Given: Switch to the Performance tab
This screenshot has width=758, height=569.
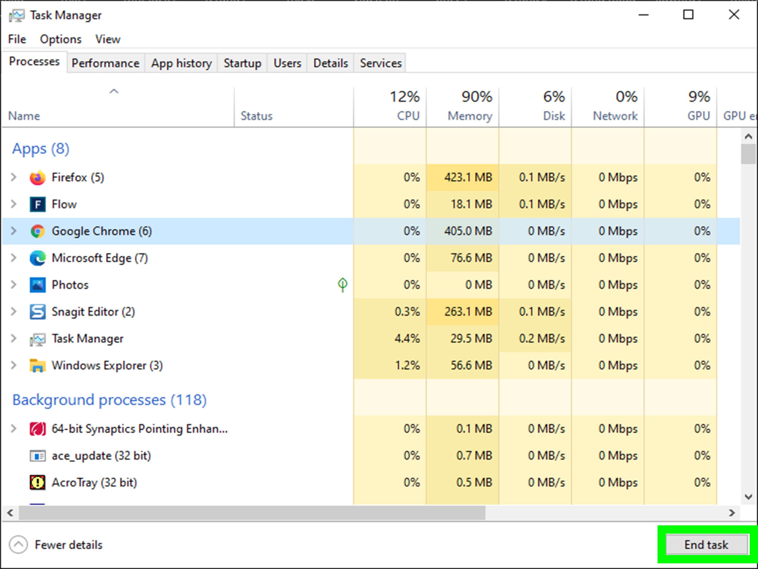Looking at the screenshot, I should point(105,63).
